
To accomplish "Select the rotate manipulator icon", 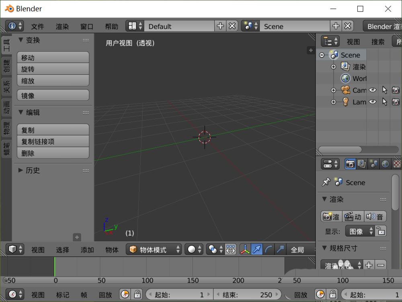I will pyautogui.click(x=268, y=249).
